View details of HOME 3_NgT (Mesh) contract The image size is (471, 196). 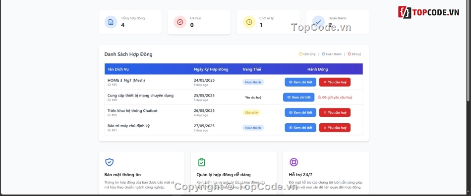300,82
